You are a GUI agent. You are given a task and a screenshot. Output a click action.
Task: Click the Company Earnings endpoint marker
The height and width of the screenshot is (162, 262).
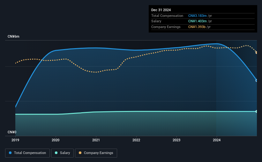tap(257, 53)
